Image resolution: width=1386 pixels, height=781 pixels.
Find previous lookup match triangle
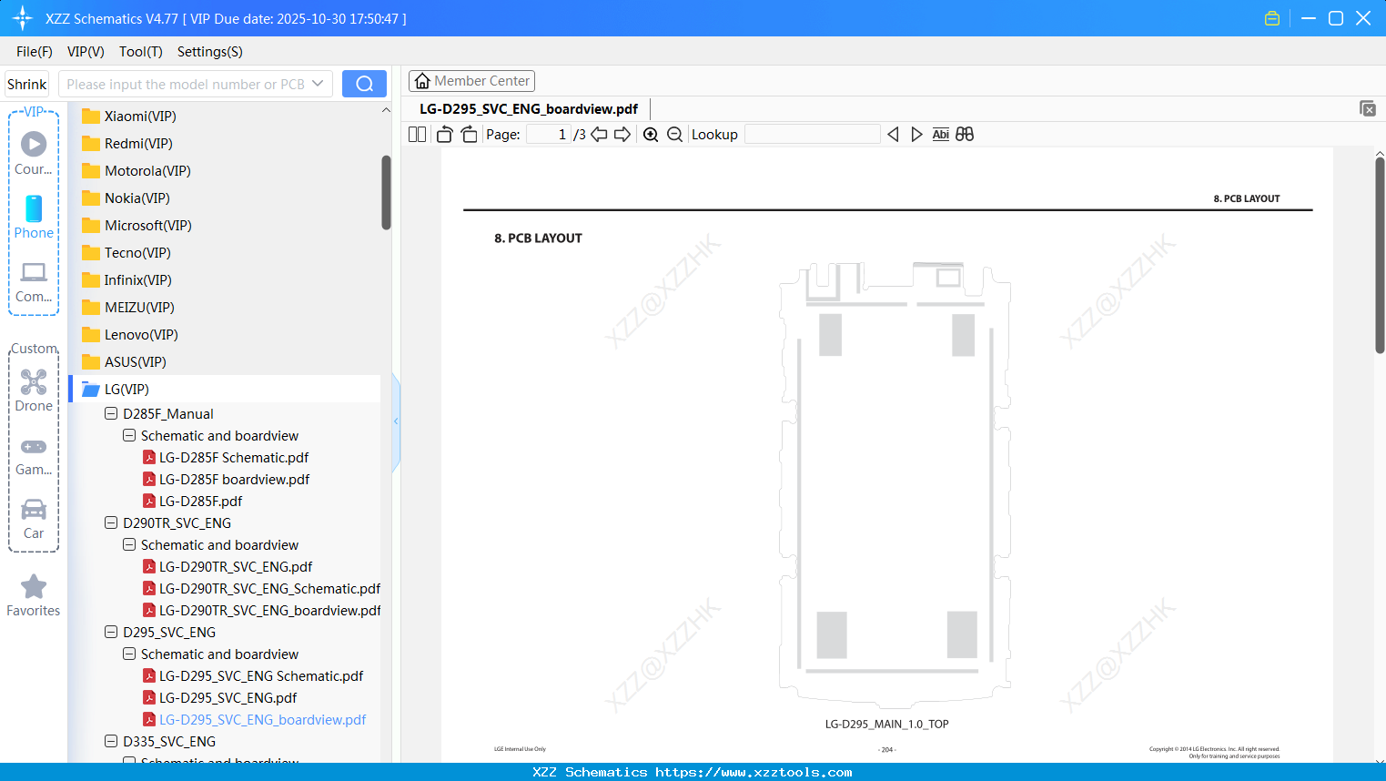(x=893, y=135)
